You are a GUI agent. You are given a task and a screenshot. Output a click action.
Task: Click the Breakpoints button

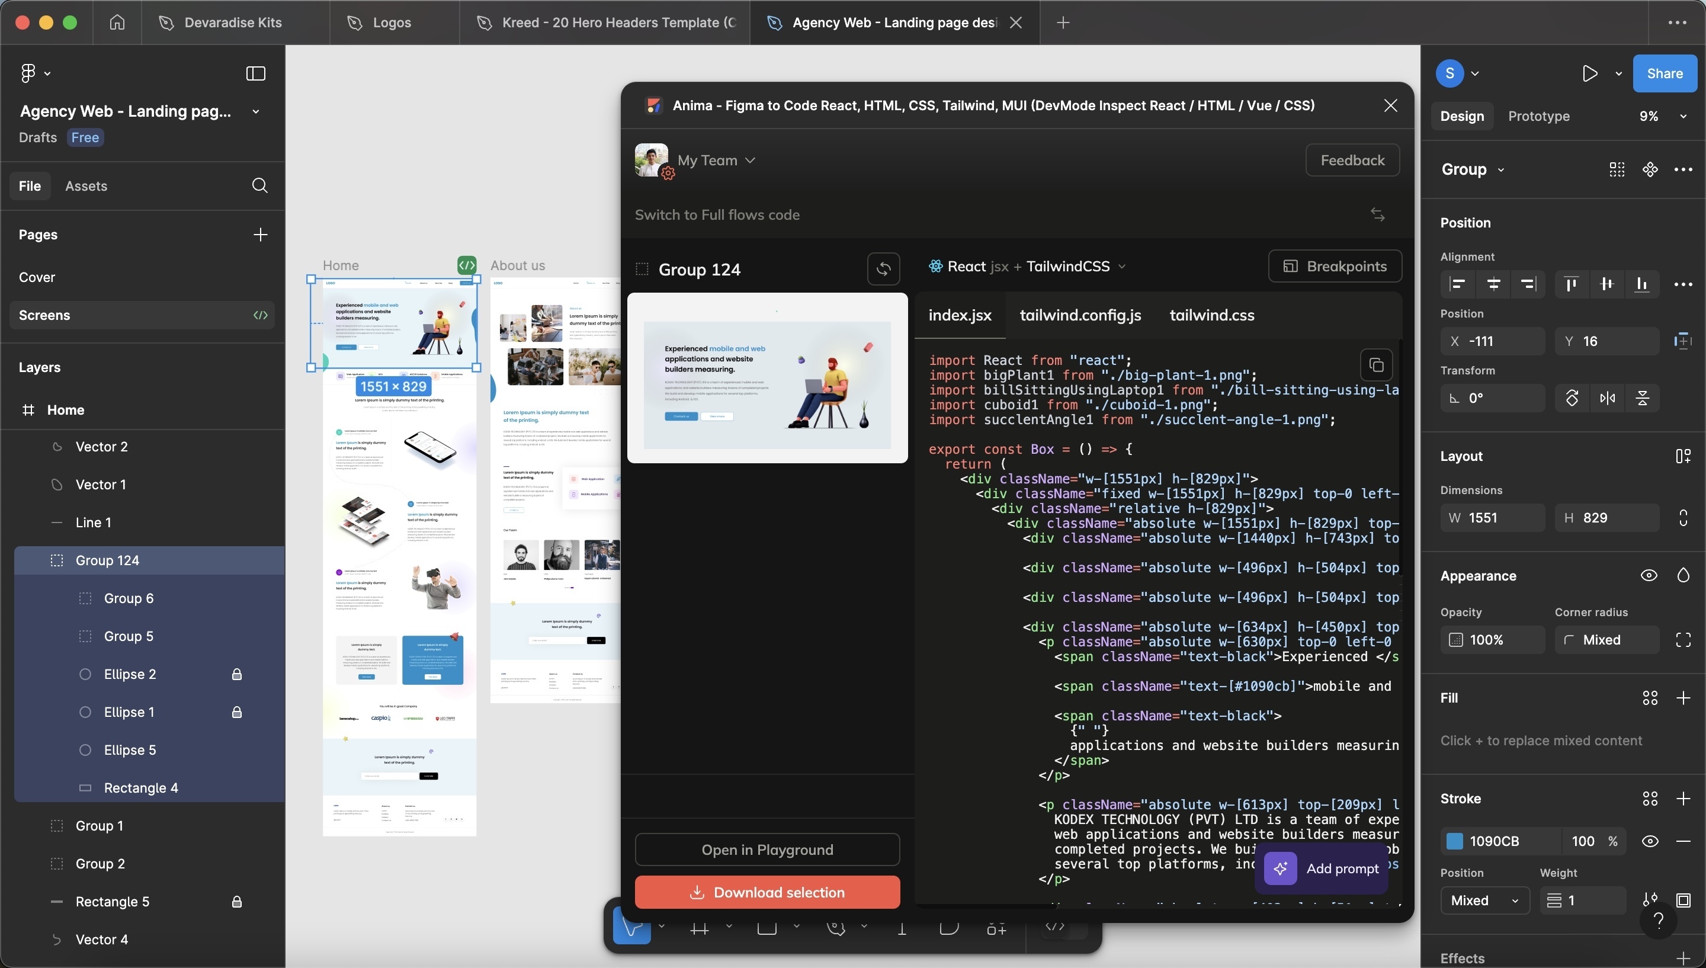pyautogui.click(x=1335, y=267)
